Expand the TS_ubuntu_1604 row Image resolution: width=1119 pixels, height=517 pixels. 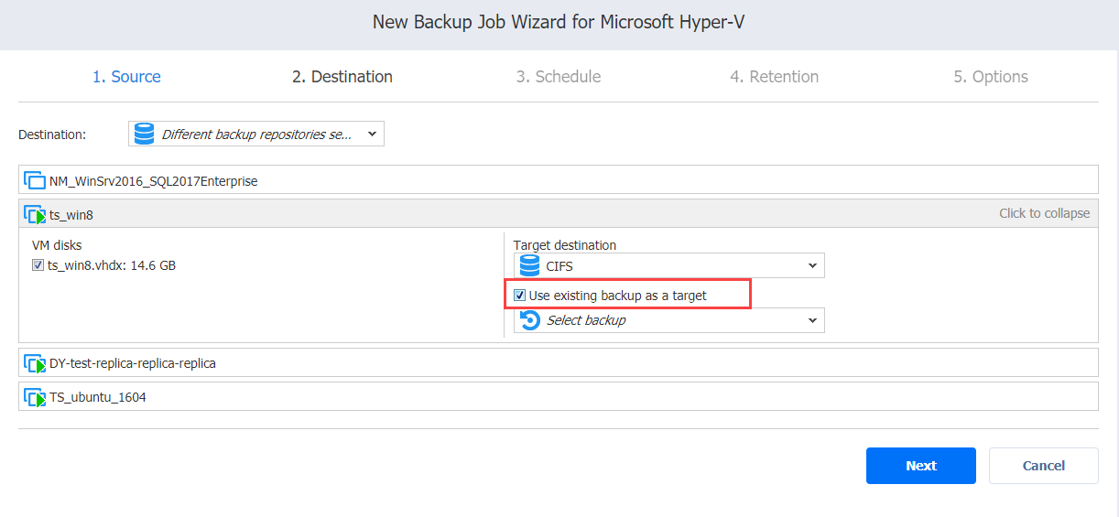click(x=558, y=397)
